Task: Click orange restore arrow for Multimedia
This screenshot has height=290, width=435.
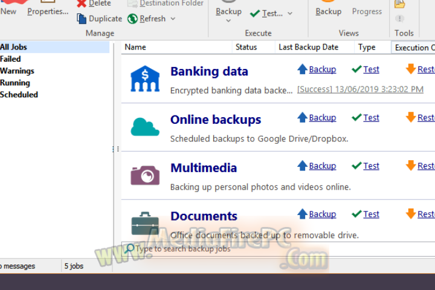Action: (x=411, y=166)
